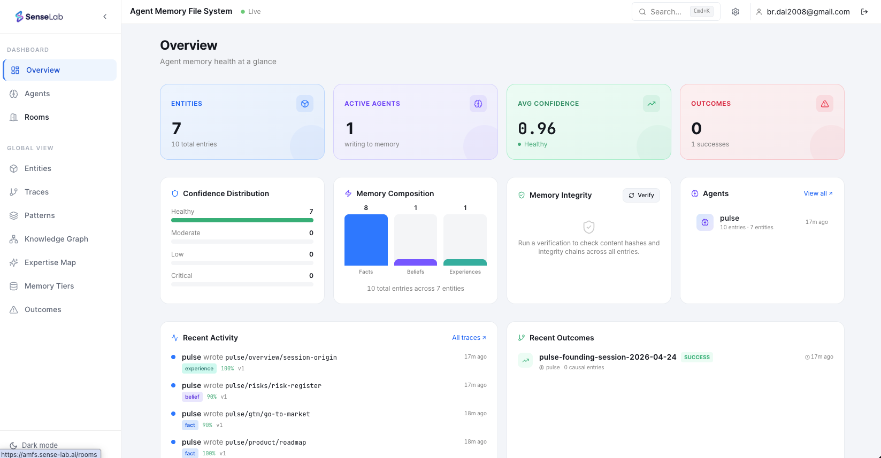Click the SenseLab logo
This screenshot has height=458, width=881.
tap(39, 17)
